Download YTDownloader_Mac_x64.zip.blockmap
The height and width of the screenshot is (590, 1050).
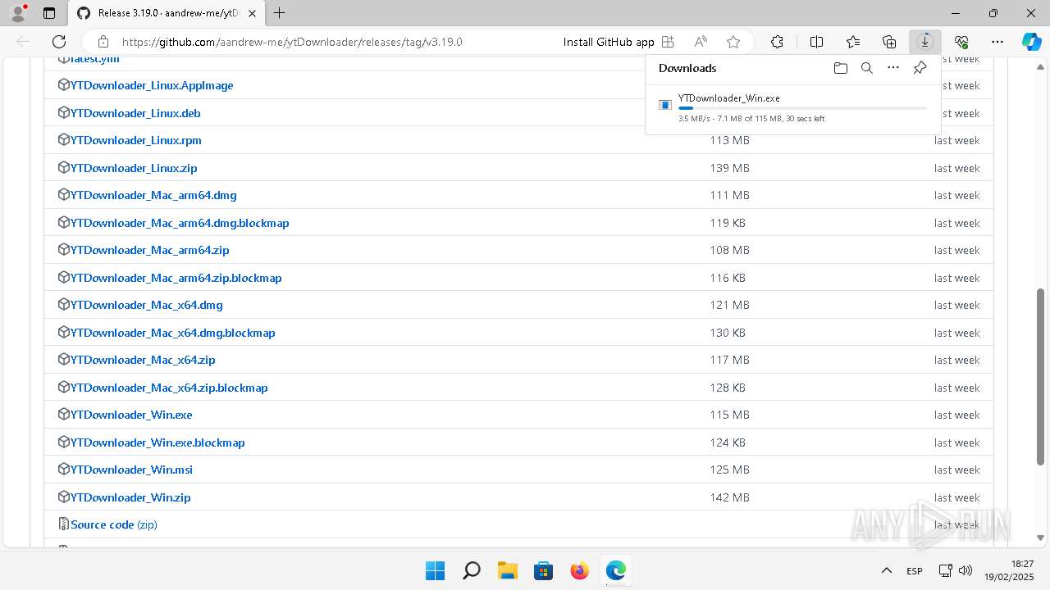pyautogui.click(x=169, y=388)
